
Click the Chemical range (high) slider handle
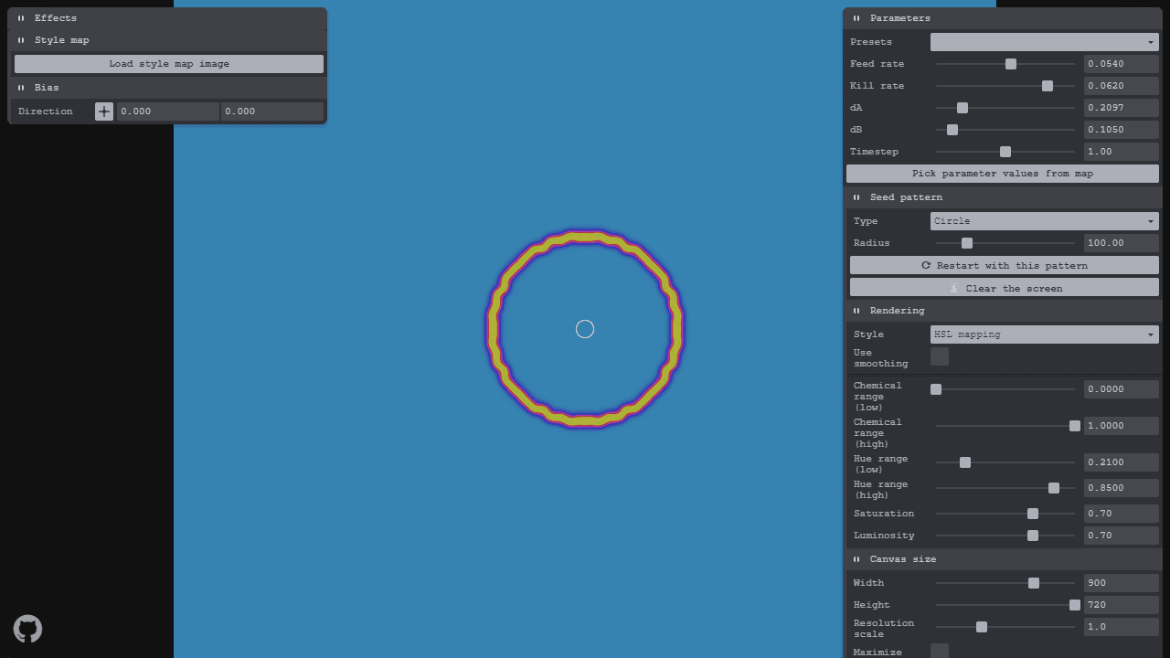pos(1075,426)
